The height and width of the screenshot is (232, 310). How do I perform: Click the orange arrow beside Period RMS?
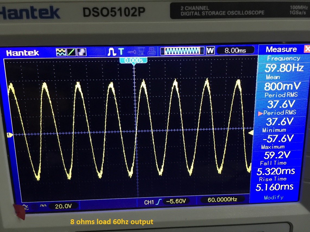pyautogui.click(x=260, y=114)
